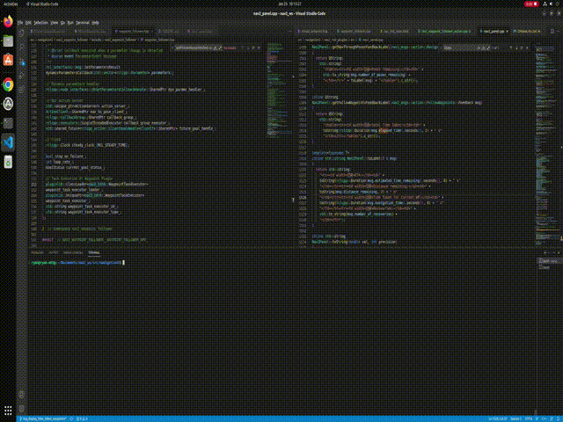Click the Activities button in top bar
The width and height of the screenshot is (563, 422).
(x=11, y=4)
